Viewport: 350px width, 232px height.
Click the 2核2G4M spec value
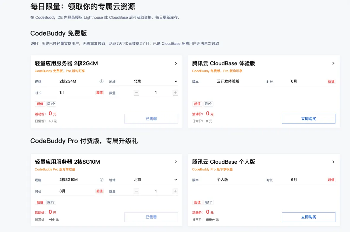click(x=68, y=81)
